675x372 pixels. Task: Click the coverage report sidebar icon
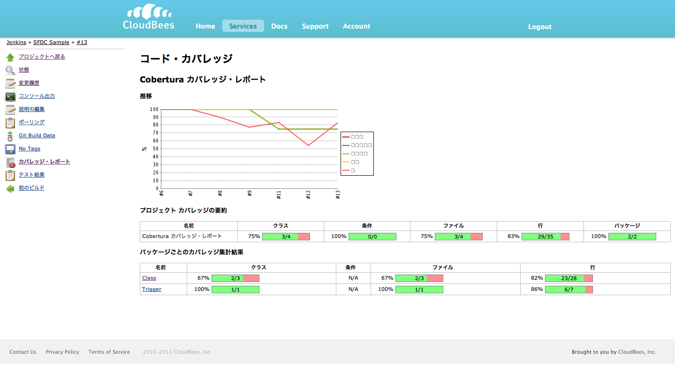click(x=10, y=163)
